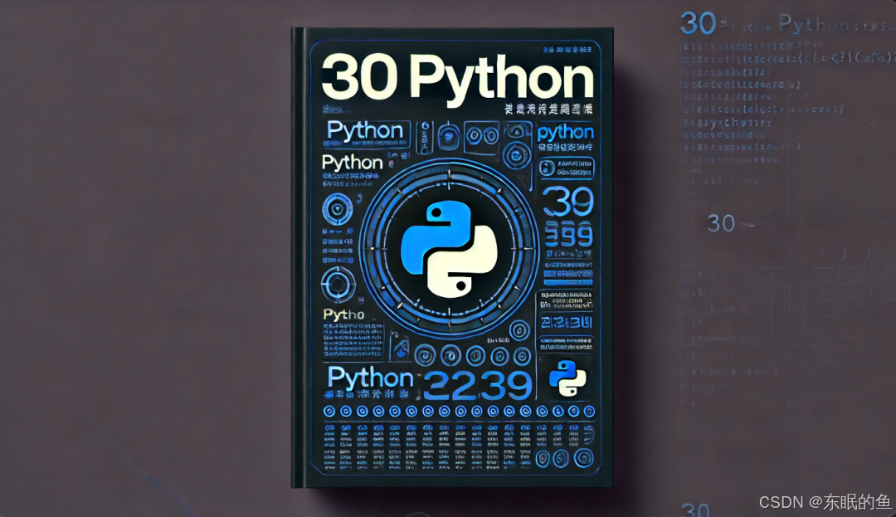Click the big blue '39' number on the cover

point(568,202)
